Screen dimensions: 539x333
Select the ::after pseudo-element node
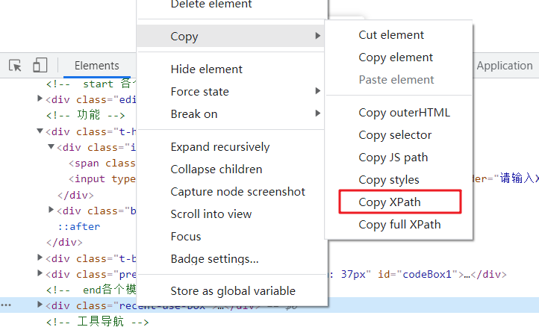pos(79,226)
